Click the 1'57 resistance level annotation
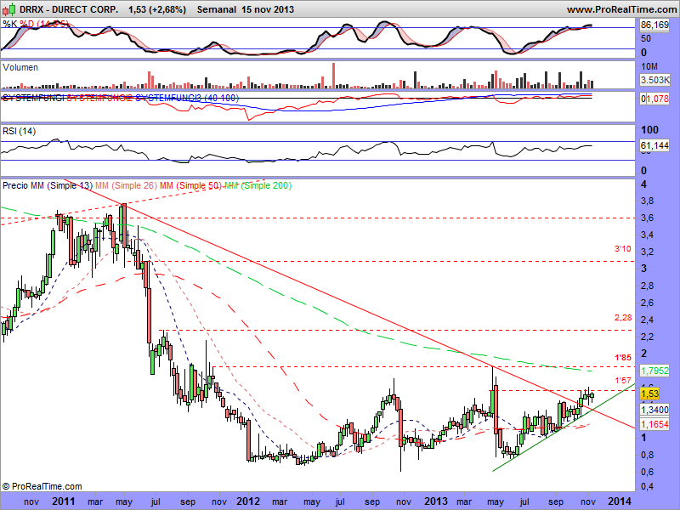680x510 pixels. pyautogui.click(x=623, y=380)
